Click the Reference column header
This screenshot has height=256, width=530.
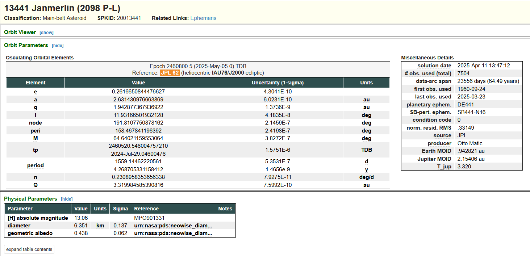[146, 209]
